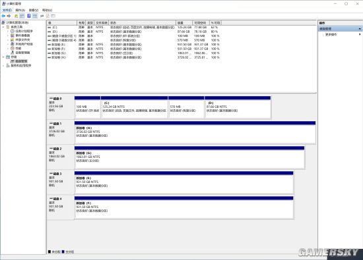Image resolution: width=363 pixels, height=260 pixels.
Task: Click the blue Back arrow in the toolbar
Action: click(3, 16)
